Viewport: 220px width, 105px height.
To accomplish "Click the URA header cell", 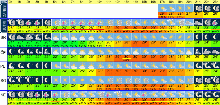I will tap(4, 2).
